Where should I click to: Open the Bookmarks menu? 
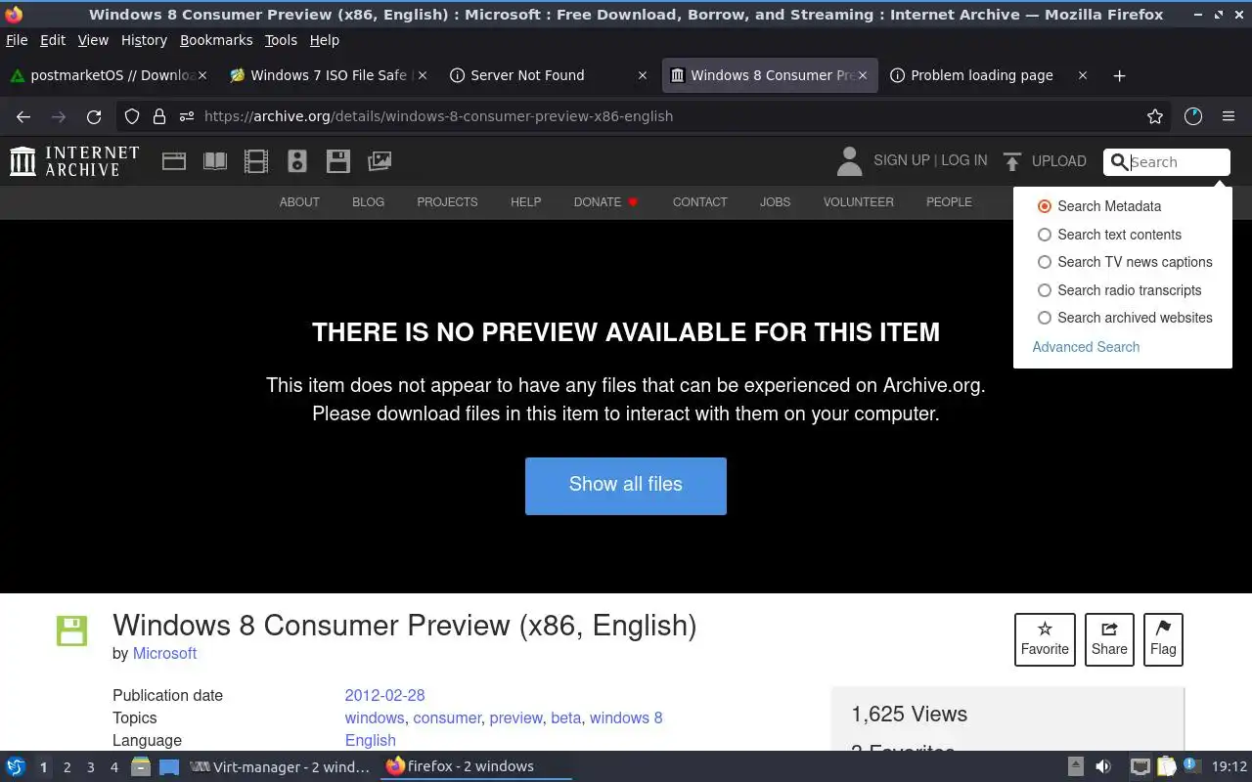tap(216, 40)
